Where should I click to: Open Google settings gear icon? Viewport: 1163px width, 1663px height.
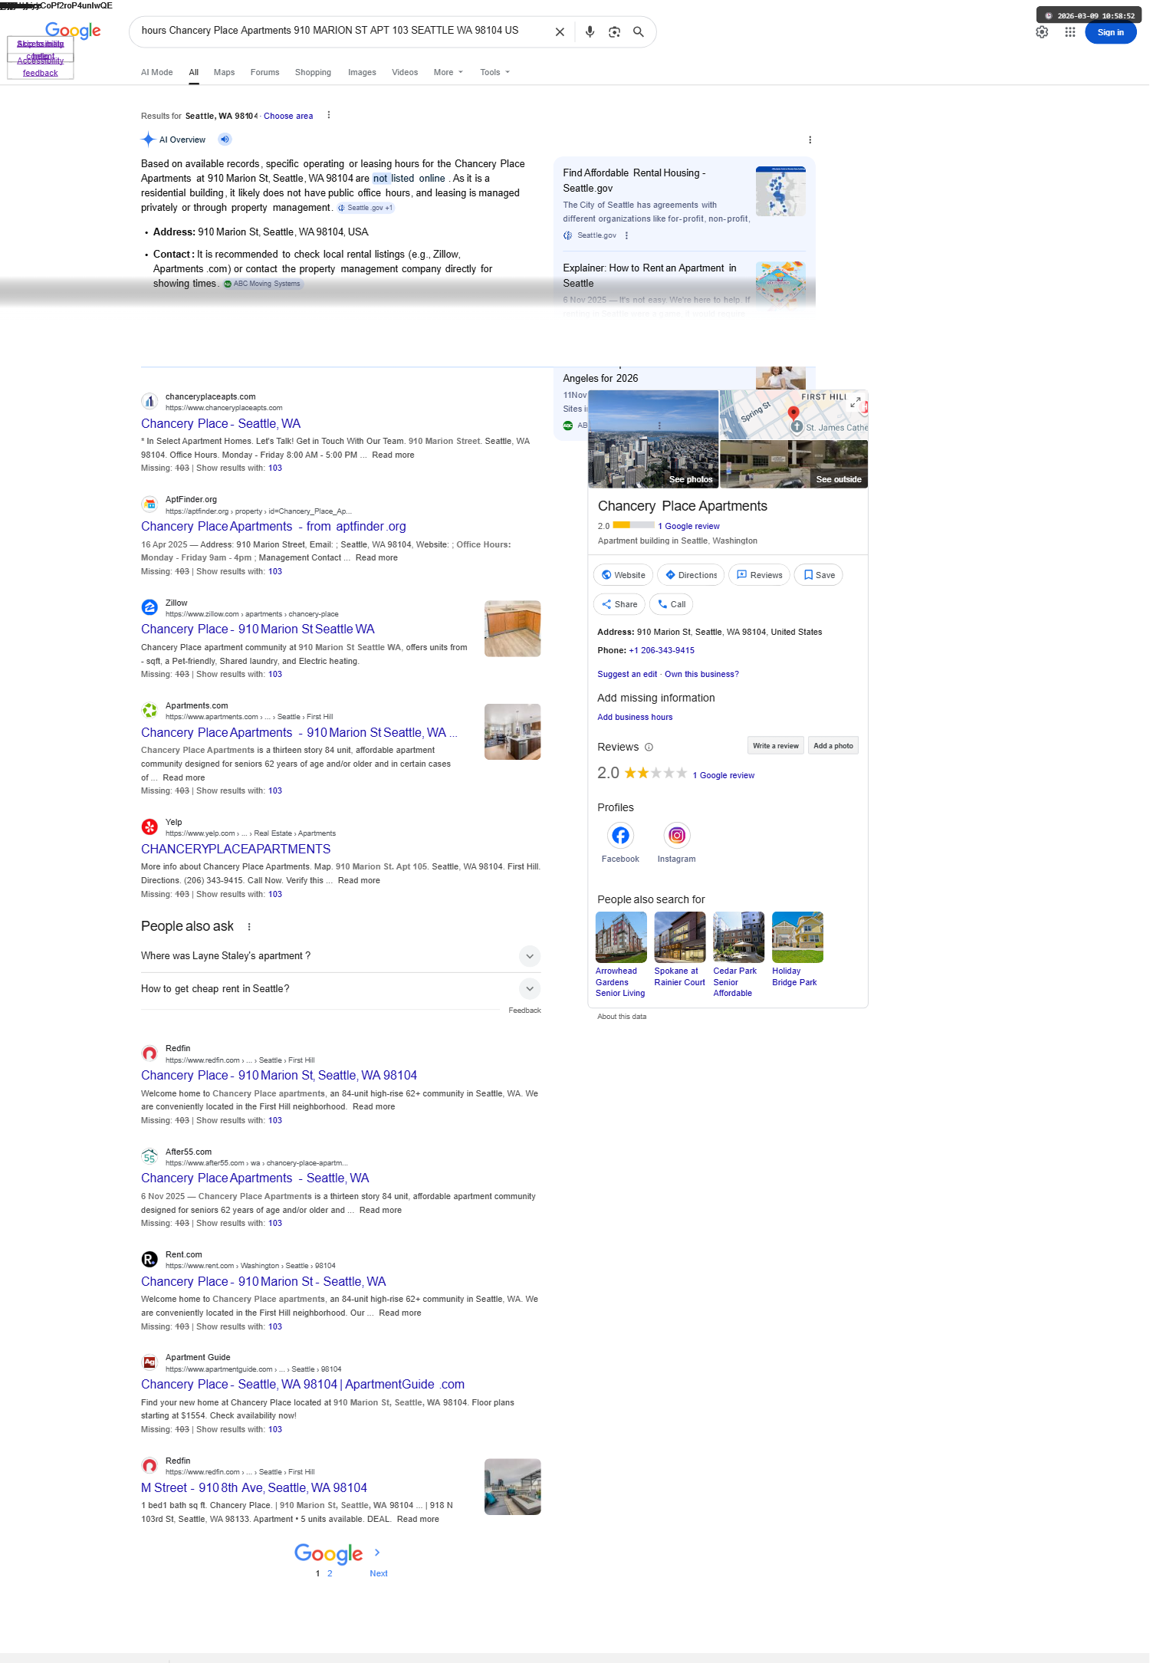coord(1042,32)
